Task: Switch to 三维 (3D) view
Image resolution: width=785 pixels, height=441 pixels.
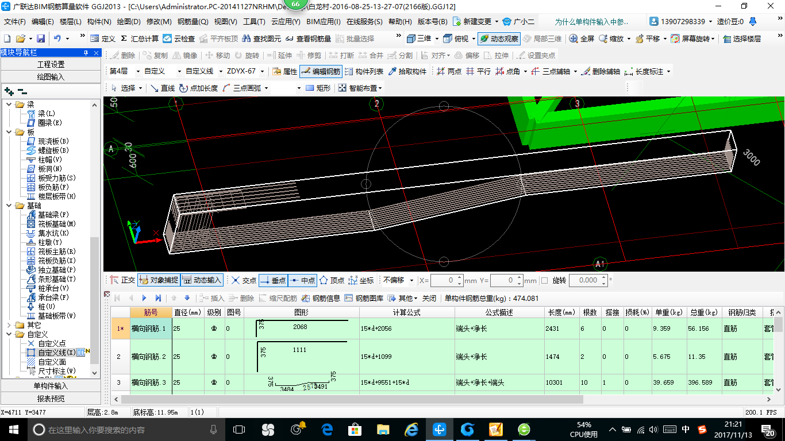Action: tap(419, 38)
